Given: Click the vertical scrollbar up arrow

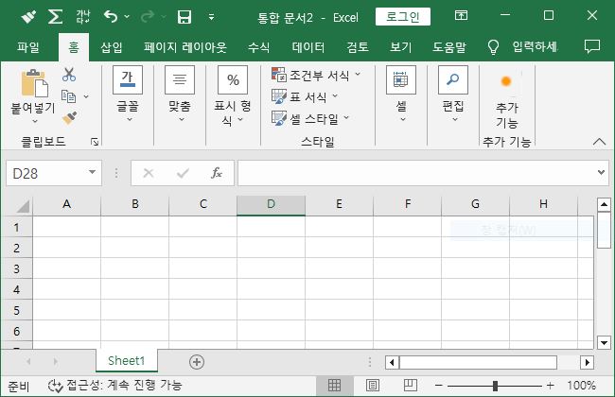Looking at the screenshot, I should pyautogui.click(x=604, y=204).
